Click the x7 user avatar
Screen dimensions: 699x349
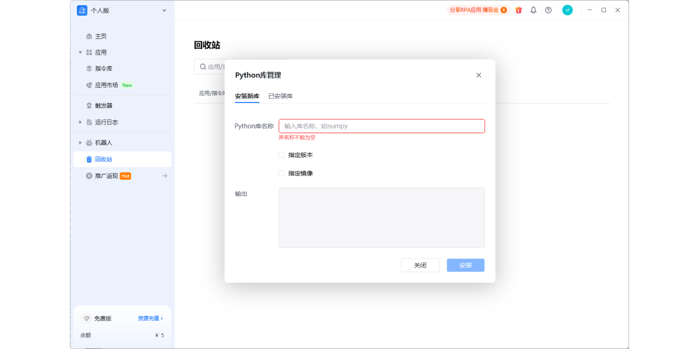[567, 10]
